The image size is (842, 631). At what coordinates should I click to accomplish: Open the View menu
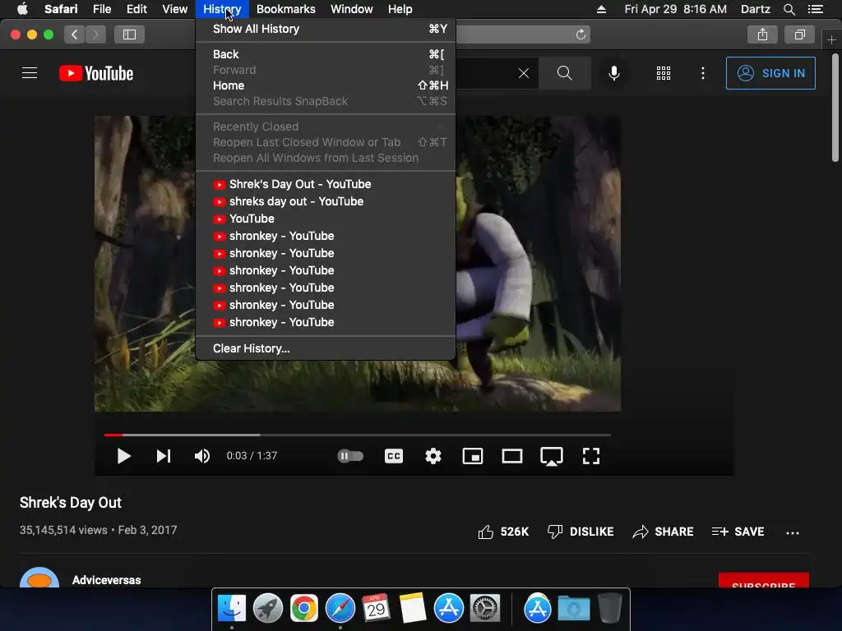[174, 9]
